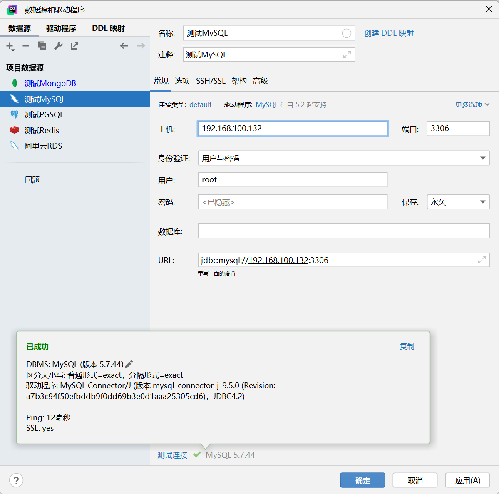Click the MySQL 5.7.44 status text
Image resolution: width=499 pixels, height=494 pixels.
point(230,455)
